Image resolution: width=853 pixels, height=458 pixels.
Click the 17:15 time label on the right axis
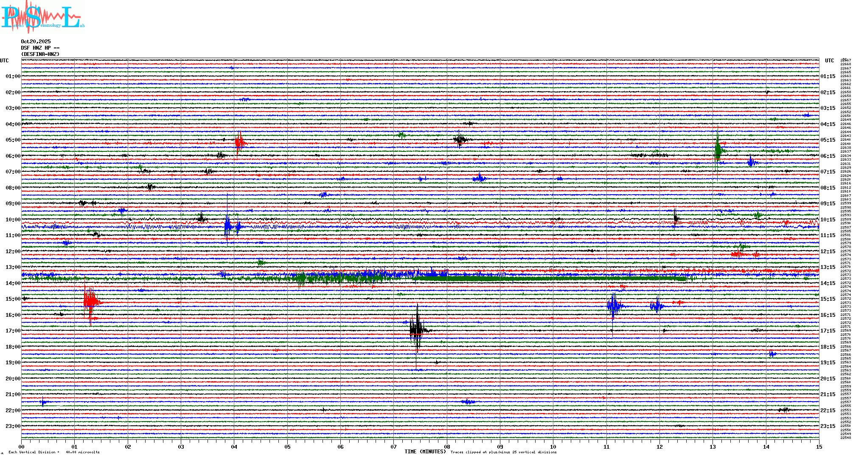click(828, 331)
